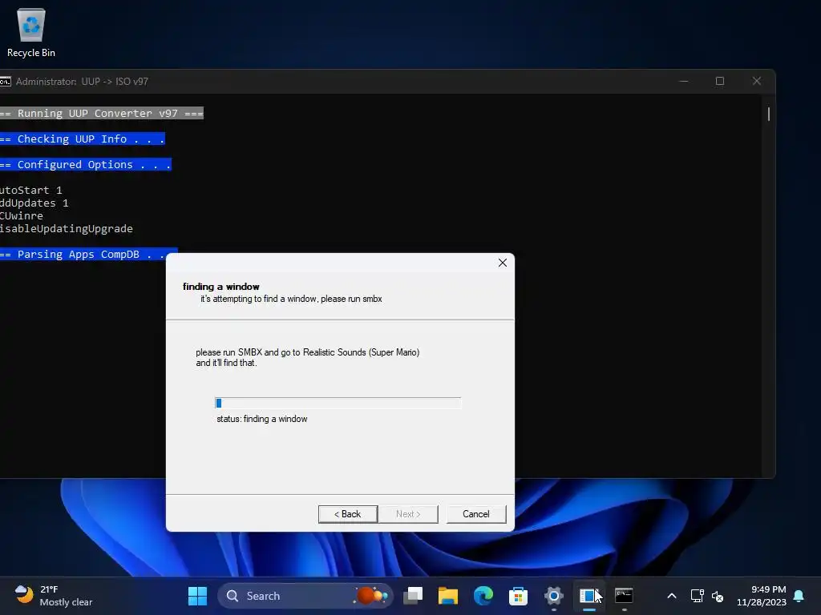Screen dimensions: 821x615
Task: Launch Microsoft Edge from the taskbar
Action: tap(483, 596)
